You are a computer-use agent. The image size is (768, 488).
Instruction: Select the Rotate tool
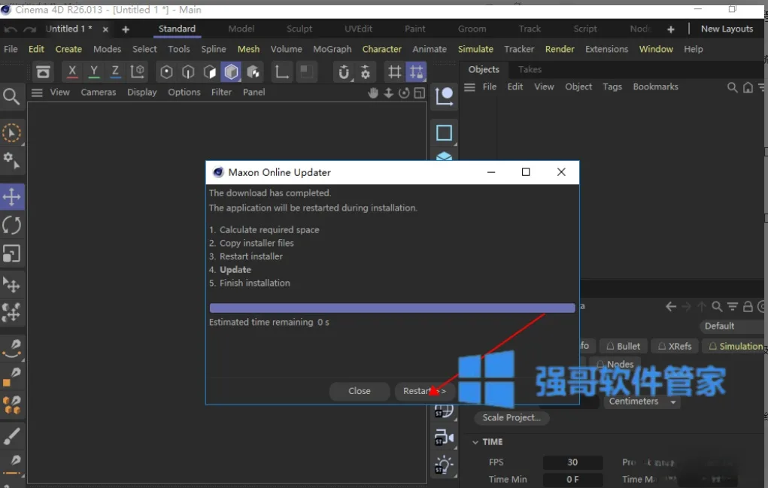coord(12,226)
